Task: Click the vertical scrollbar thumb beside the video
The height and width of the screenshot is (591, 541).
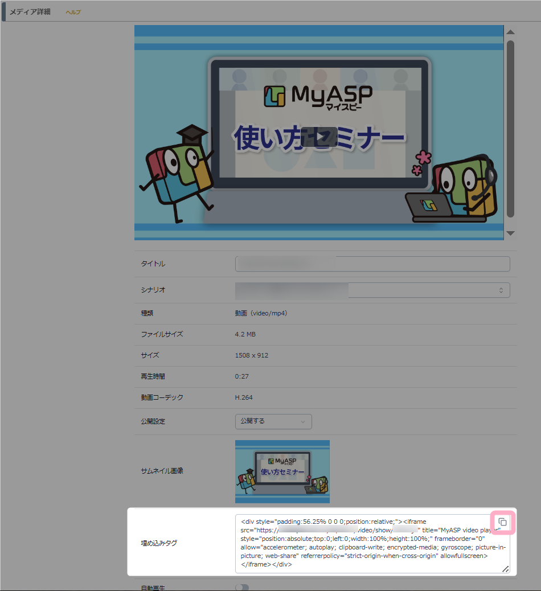Action: pos(510,128)
